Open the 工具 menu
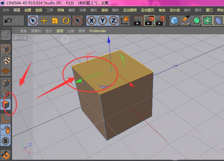Image resolution: width=224 pixels, height=161 pixels. click(50, 10)
